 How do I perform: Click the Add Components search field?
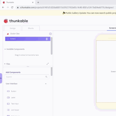click(27, 77)
